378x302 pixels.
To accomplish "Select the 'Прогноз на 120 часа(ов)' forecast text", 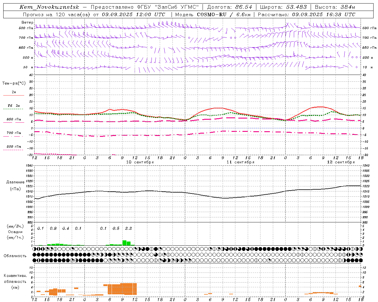I will click(x=57, y=14).
